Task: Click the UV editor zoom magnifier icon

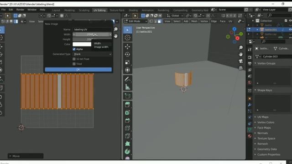Action: coord(115,29)
